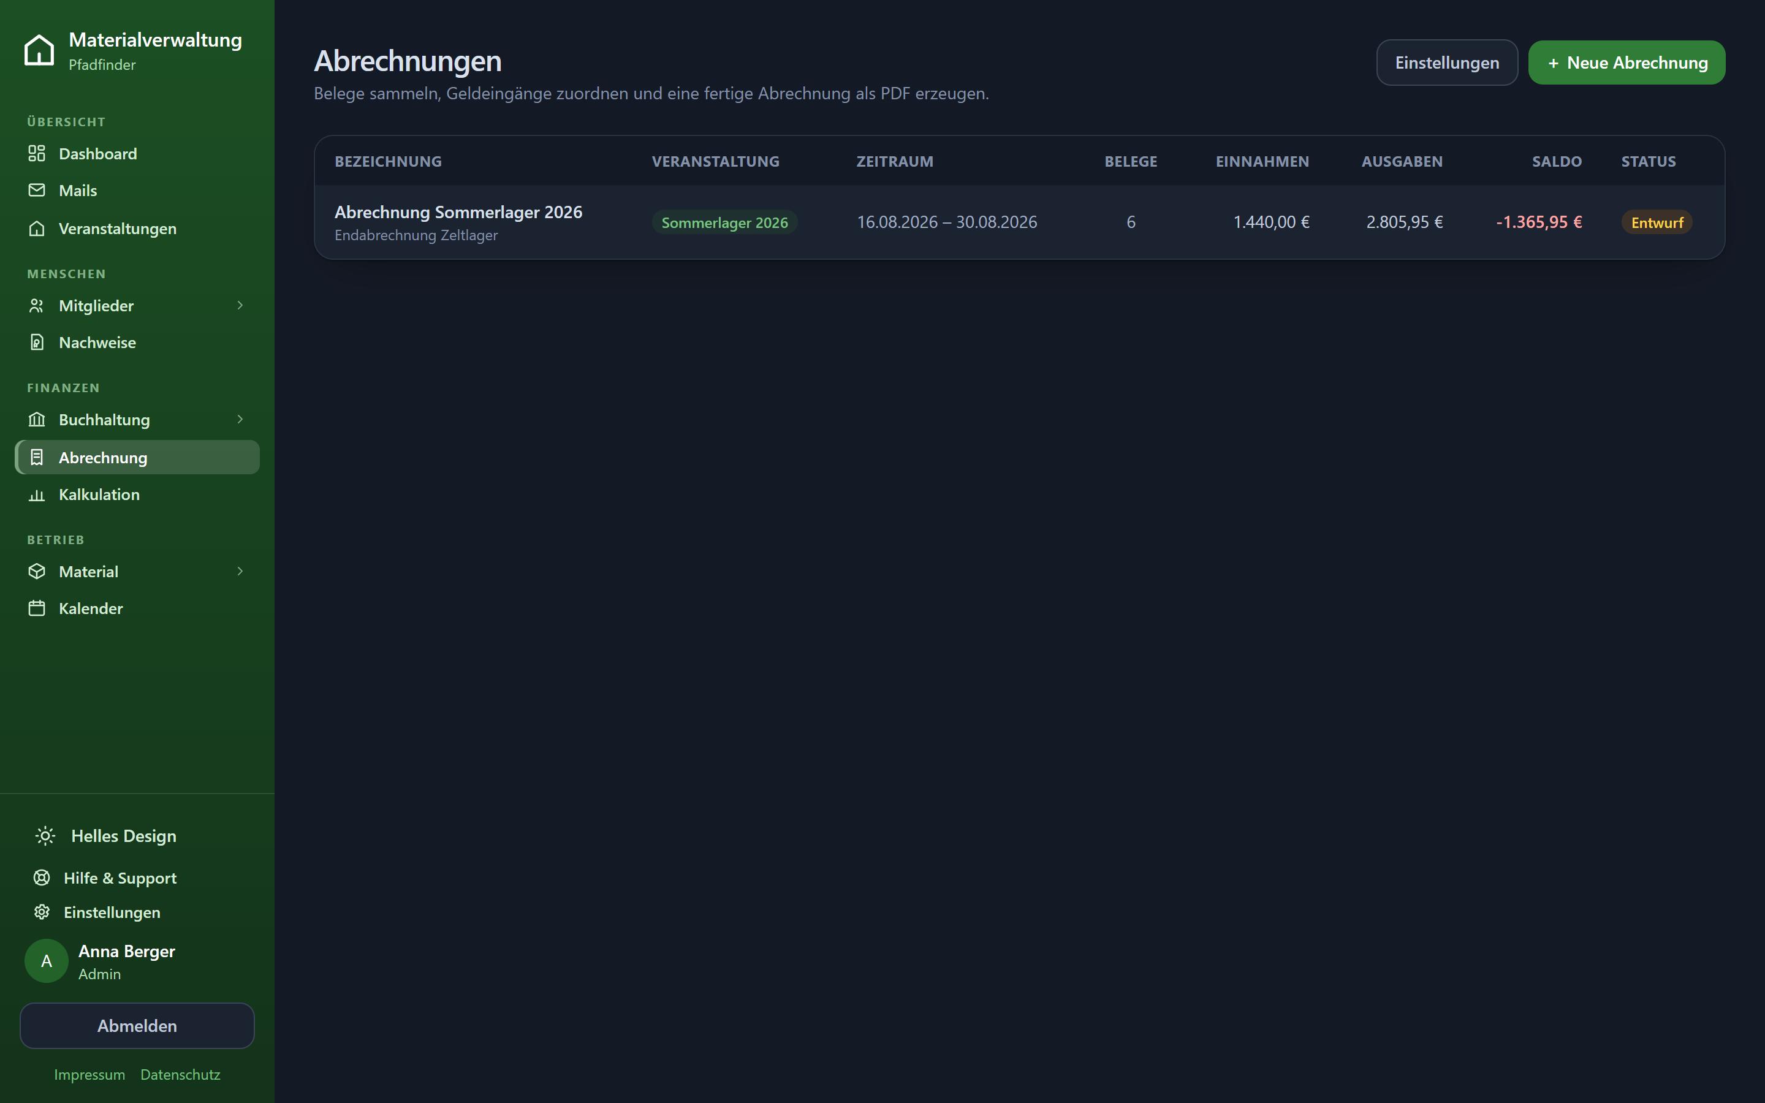Click the Abmelden button
The image size is (1765, 1103).
click(x=137, y=1026)
